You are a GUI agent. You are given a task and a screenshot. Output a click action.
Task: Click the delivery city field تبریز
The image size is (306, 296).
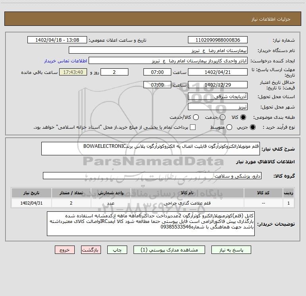(218, 107)
